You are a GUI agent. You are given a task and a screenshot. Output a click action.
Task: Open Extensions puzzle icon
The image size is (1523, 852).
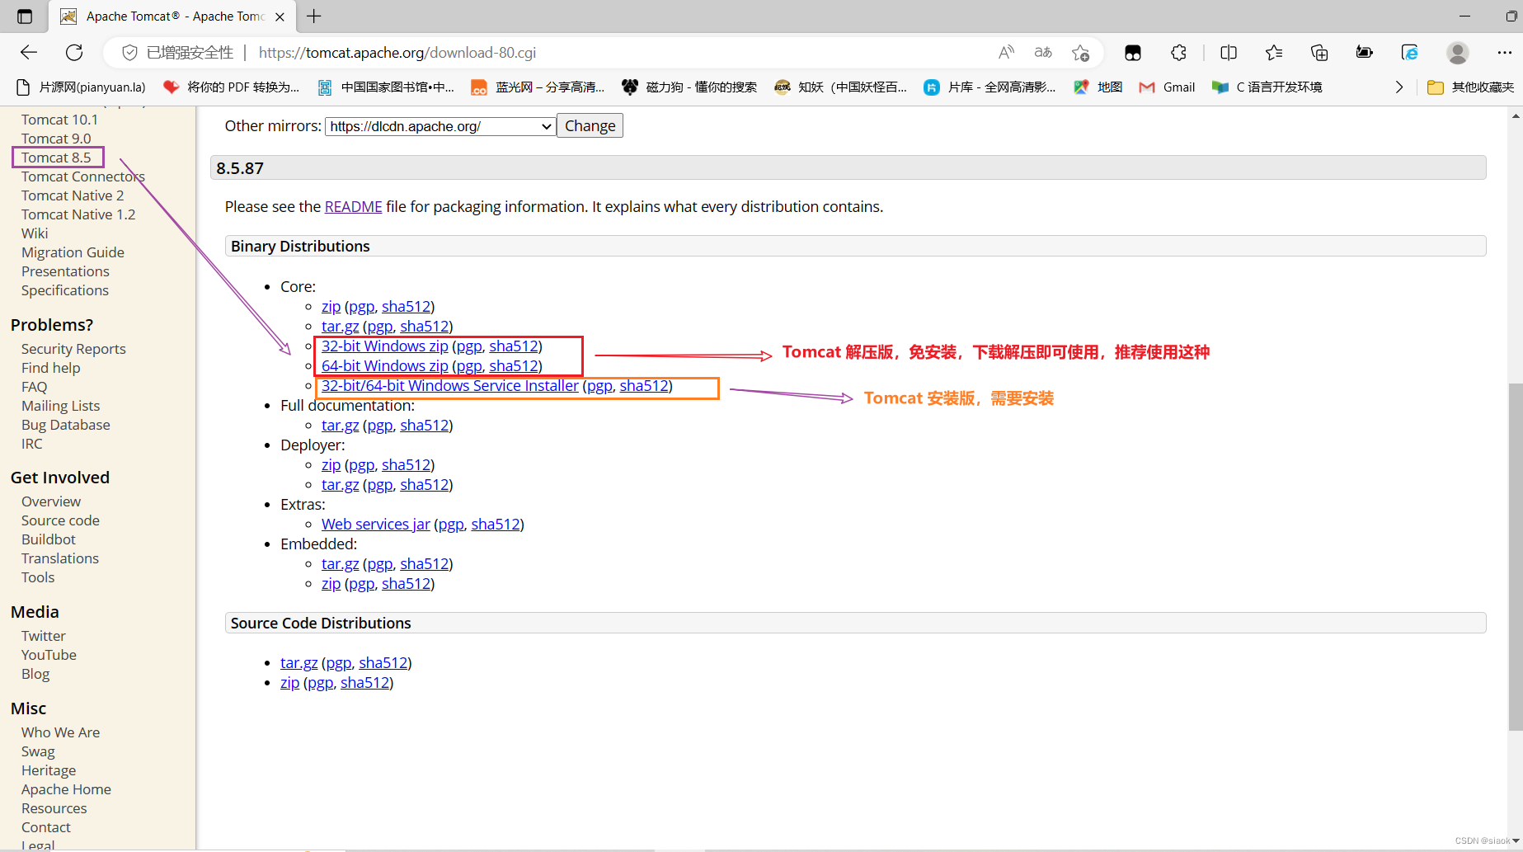point(1179,53)
